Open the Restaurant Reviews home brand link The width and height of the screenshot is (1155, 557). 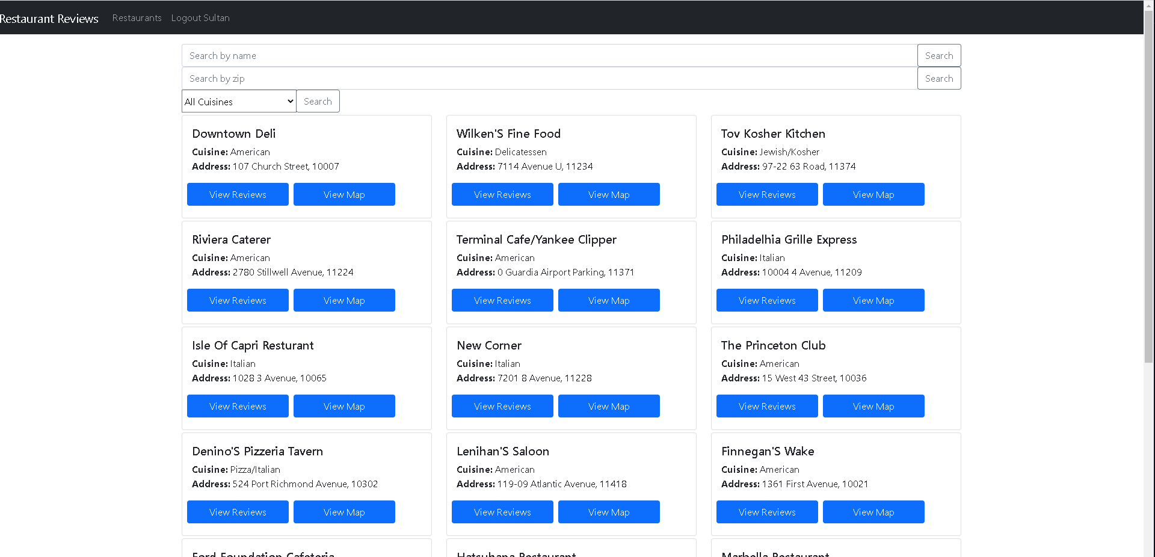[49, 18]
